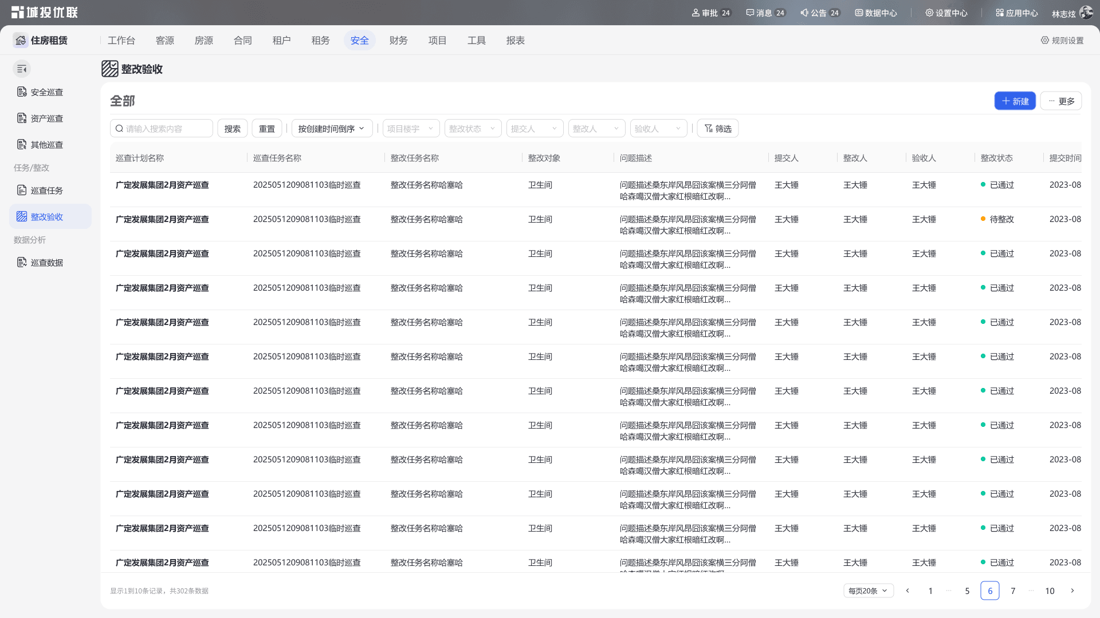The height and width of the screenshot is (618, 1100).
Task: Click the 整改验收 page title icon
Action: [x=109, y=69]
